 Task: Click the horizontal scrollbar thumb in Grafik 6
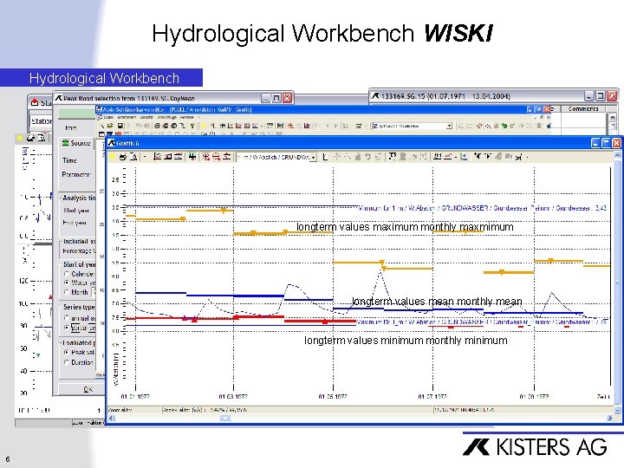[x=225, y=418]
